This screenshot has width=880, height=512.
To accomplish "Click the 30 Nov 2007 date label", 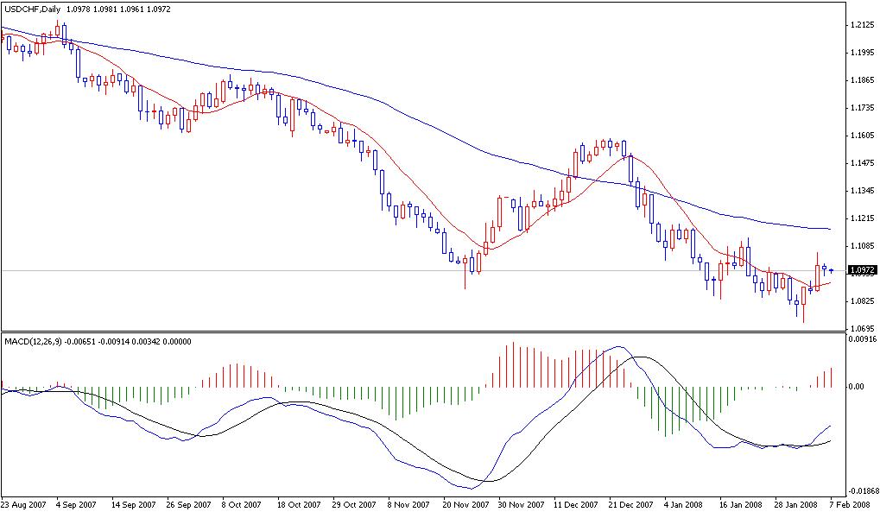I will click(522, 505).
